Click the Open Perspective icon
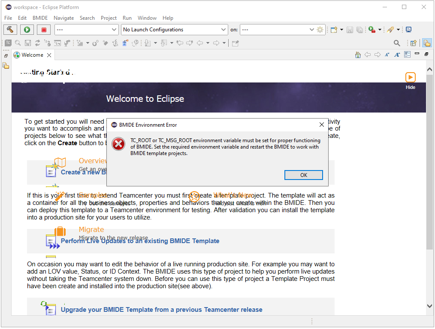Image resolution: width=435 pixels, height=329 pixels. 414,43
